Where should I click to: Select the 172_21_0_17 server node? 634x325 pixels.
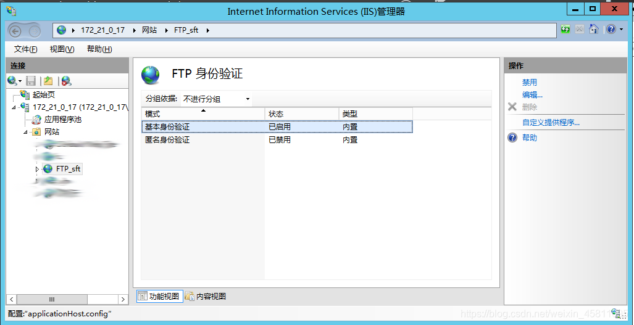pyautogui.click(x=80, y=107)
